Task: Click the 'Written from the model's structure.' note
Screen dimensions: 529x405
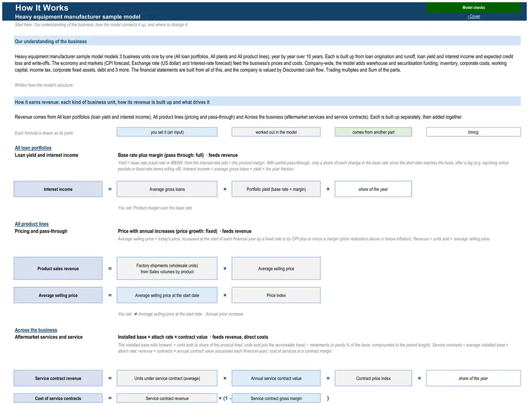Action: pos(44,85)
